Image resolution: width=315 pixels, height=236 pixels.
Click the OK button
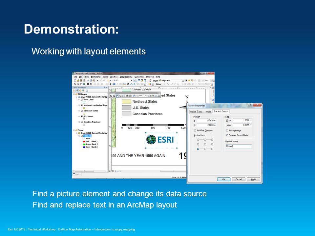223,179
